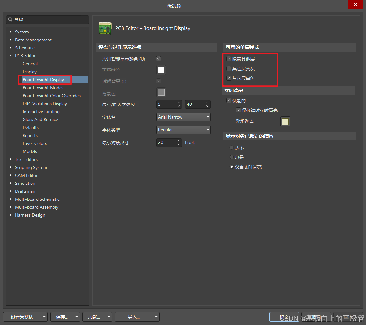Decrease maximum font size value
Screen dimensions: 366x325
(207, 106)
